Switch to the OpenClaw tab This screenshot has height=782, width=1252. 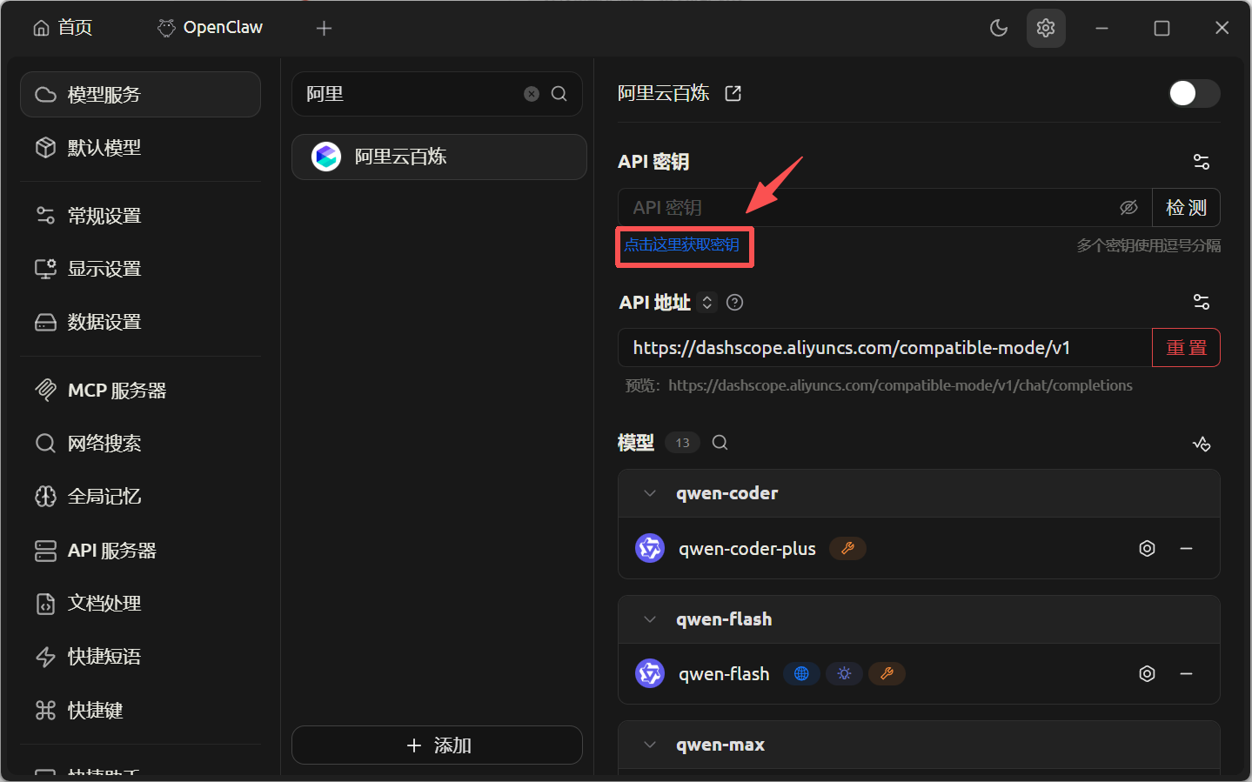[x=211, y=28]
